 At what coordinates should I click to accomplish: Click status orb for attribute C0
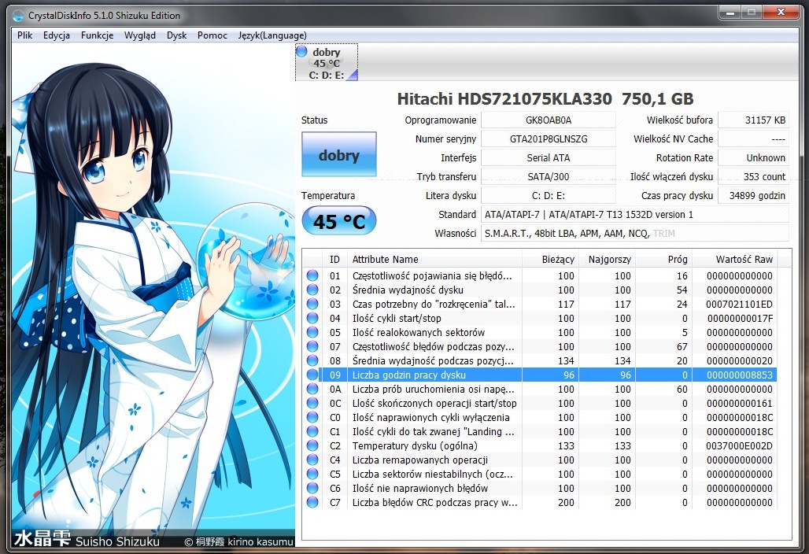(312, 417)
